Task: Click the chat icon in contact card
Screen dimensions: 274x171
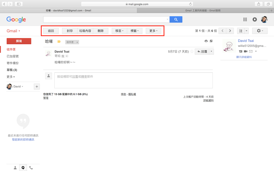Action: [241, 51]
